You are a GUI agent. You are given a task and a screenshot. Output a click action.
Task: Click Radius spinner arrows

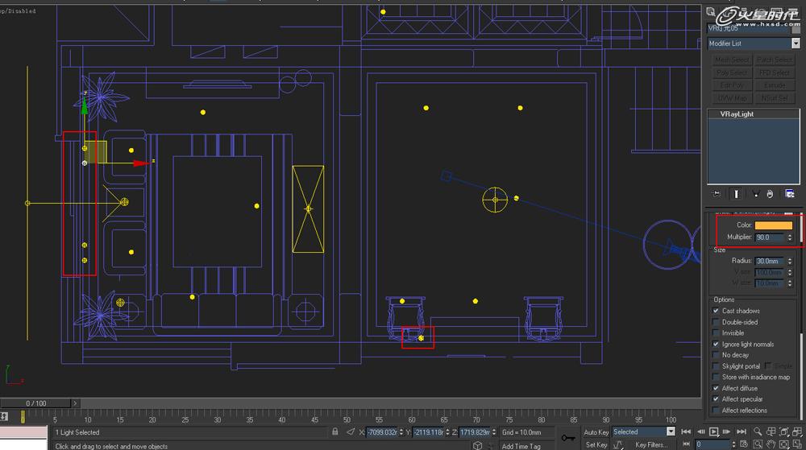pyautogui.click(x=790, y=261)
